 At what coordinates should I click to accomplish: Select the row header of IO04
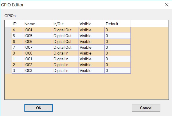coord(8,30)
